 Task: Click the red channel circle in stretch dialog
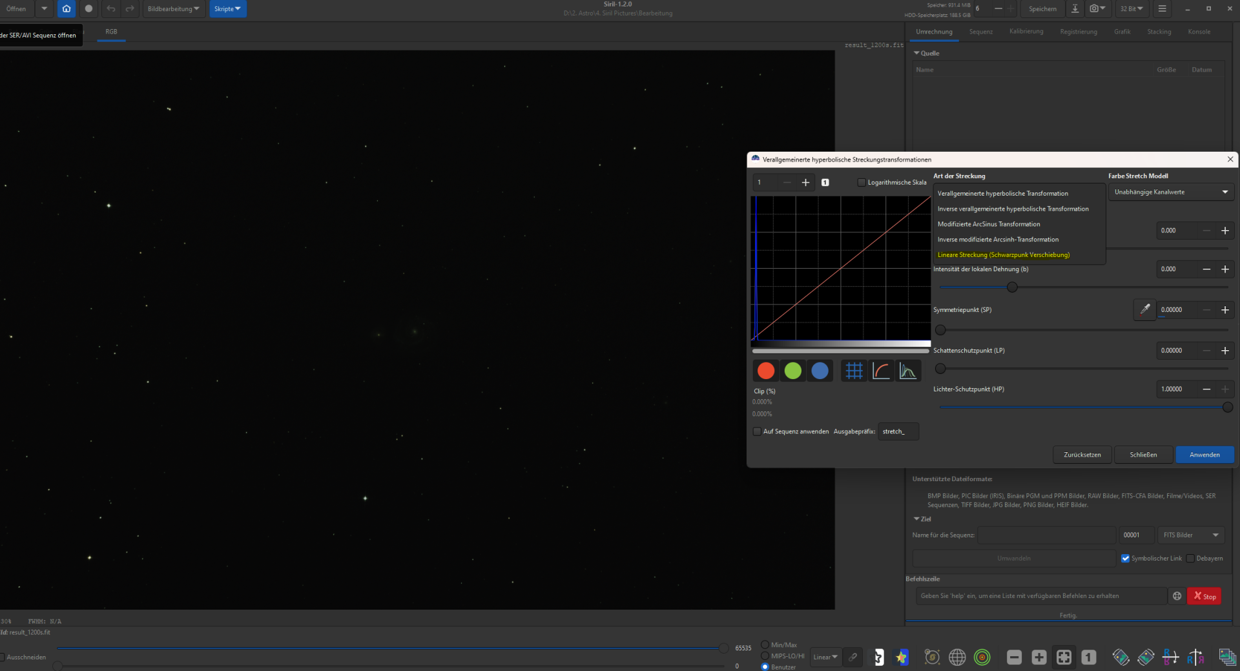tap(766, 371)
